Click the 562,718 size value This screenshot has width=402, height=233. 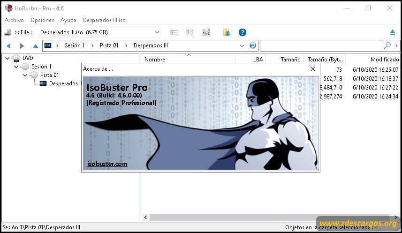(333, 79)
